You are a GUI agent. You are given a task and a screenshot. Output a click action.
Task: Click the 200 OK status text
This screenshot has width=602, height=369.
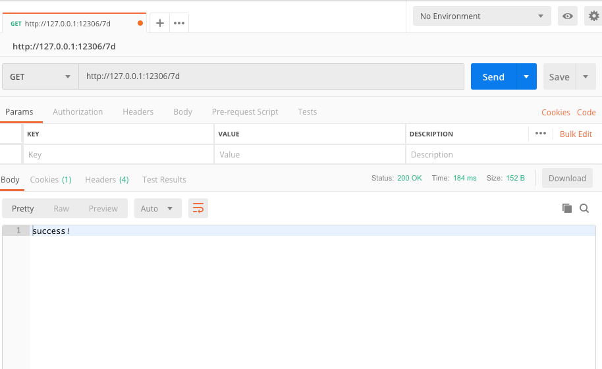pos(409,178)
